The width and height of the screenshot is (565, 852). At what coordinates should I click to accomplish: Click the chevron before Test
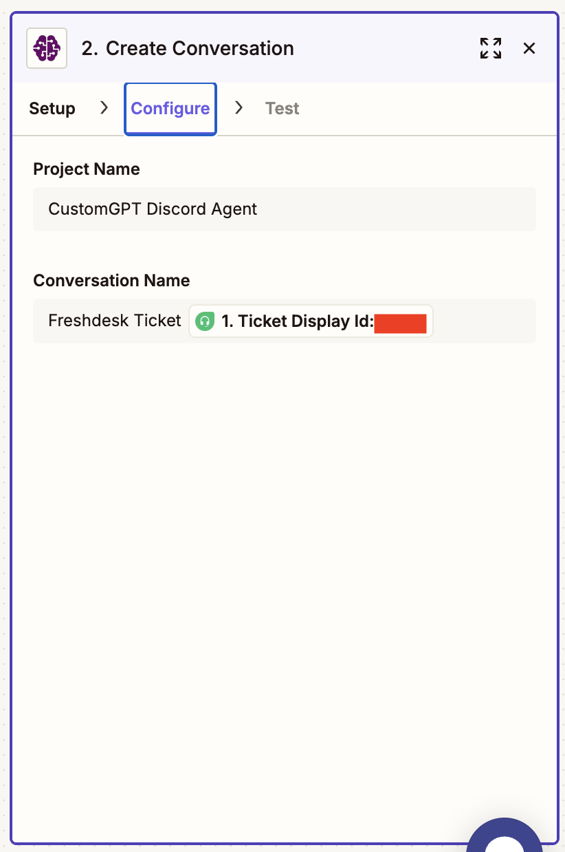click(x=239, y=108)
